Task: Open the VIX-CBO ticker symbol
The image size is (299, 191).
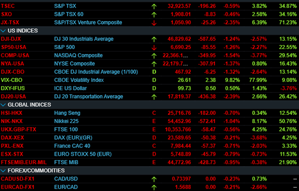Action: tap(11, 80)
